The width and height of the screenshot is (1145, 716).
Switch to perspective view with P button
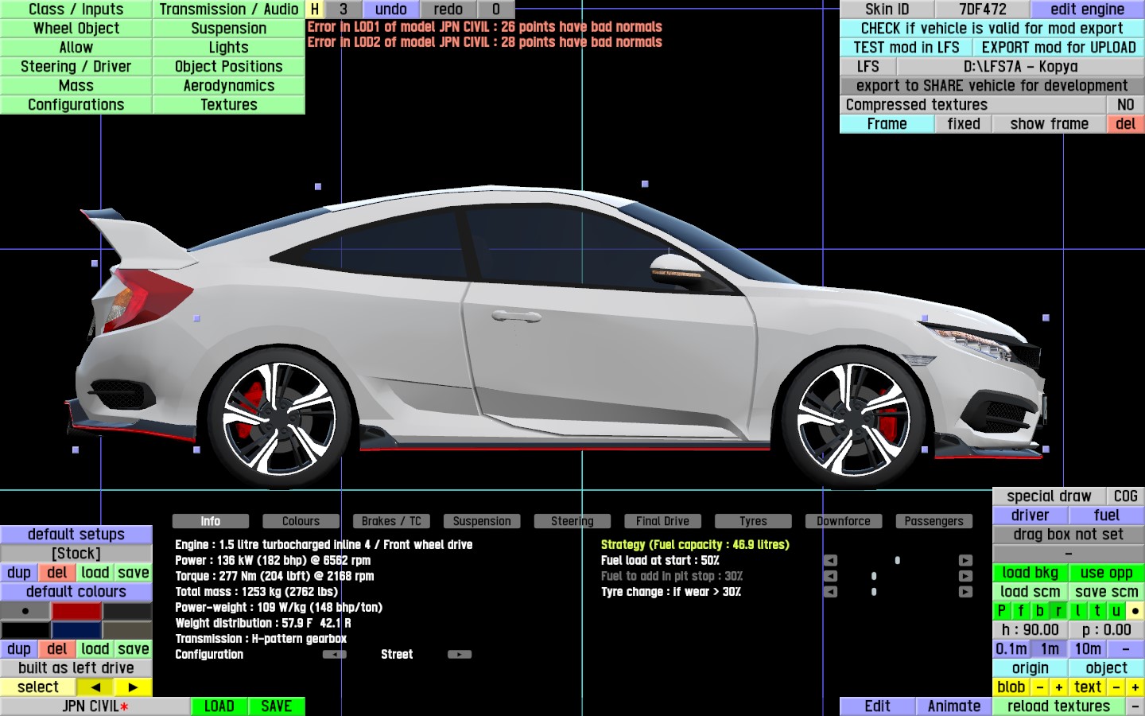pos(1002,611)
